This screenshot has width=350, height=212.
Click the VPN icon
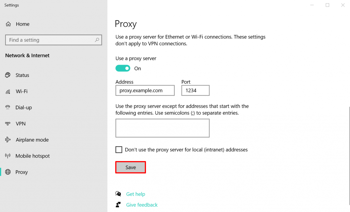(8, 123)
